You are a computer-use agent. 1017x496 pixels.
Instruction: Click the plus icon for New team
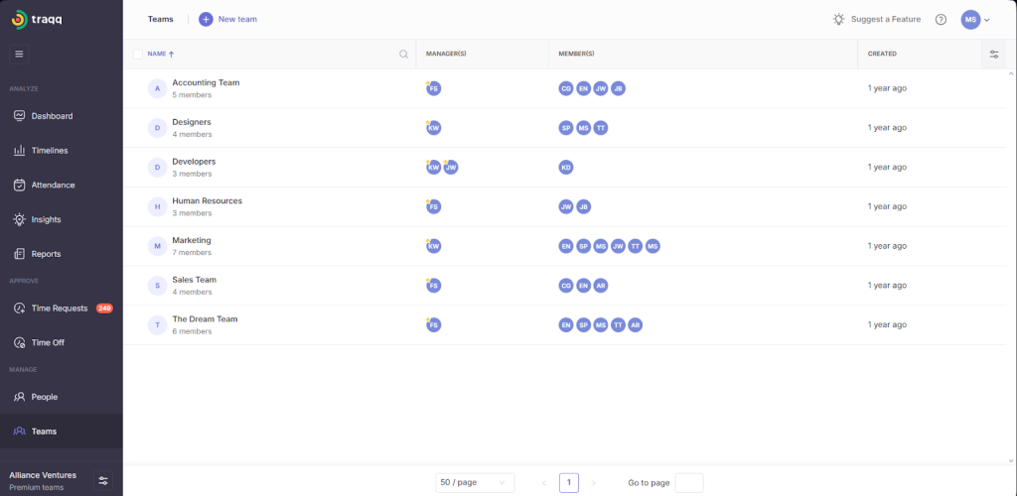(x=206, y=19)
